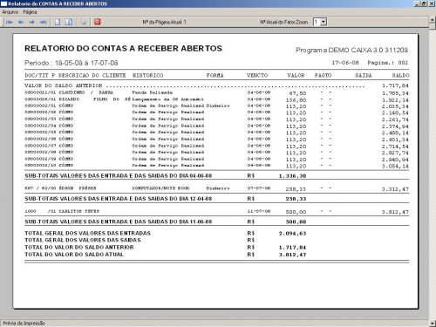Click the saldo 3.054,14
The width and height of the screenshot is (436, 327).
pyautogui.click(x=395, y=167)
